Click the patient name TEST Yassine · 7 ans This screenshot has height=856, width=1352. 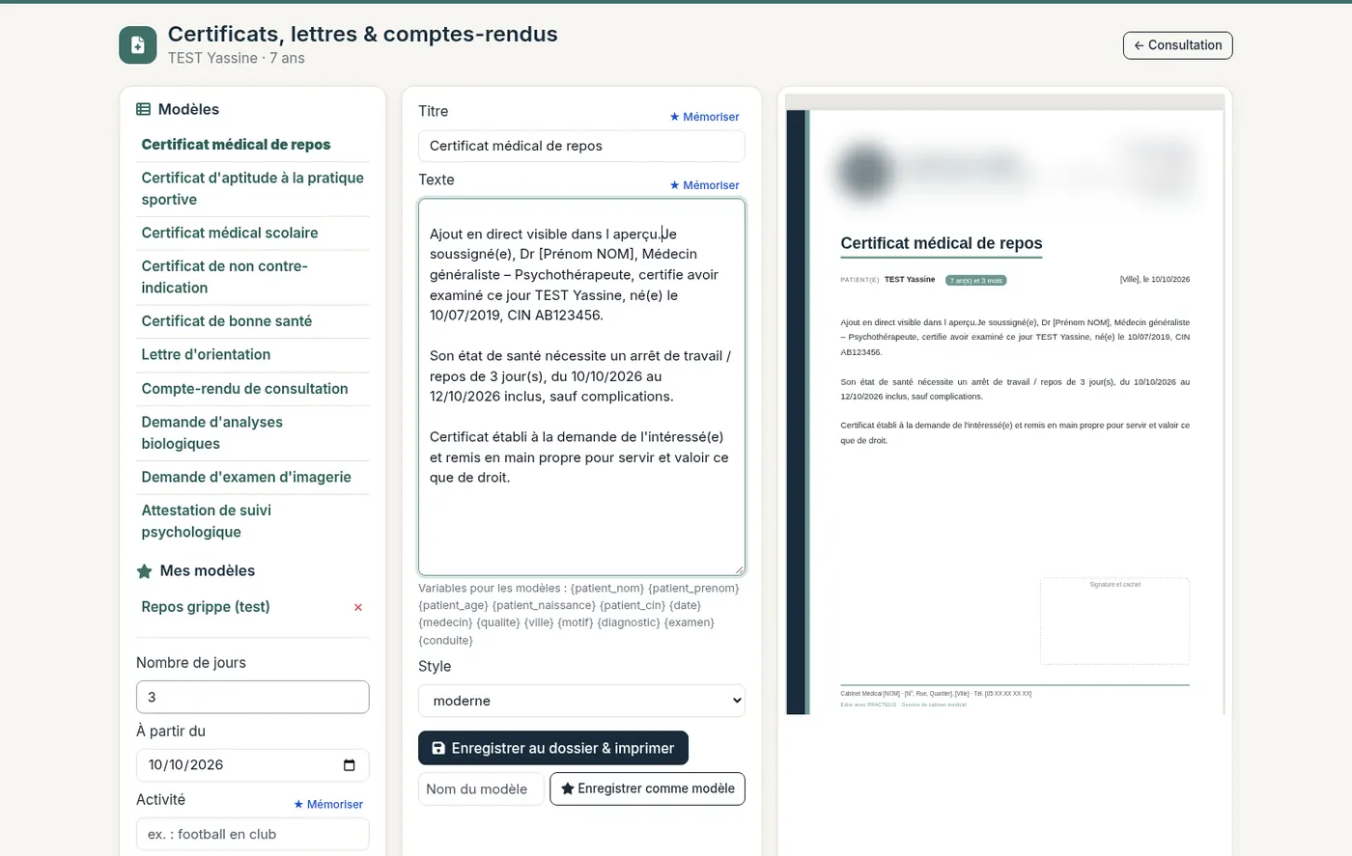coord(237,58)
